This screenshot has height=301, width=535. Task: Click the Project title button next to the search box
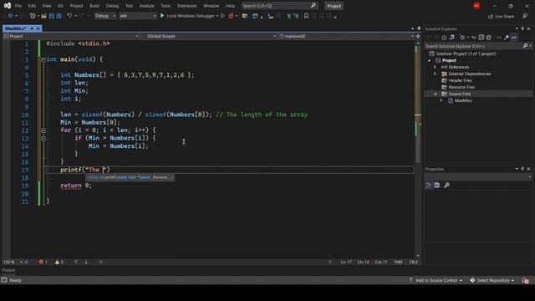click(x=334, y=6)
